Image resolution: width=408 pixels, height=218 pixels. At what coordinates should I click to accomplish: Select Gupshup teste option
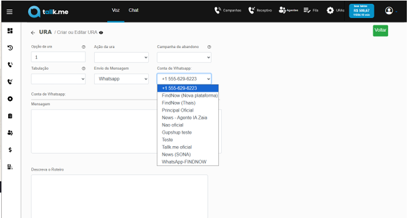pyautogui.click(x=188, y=132)
